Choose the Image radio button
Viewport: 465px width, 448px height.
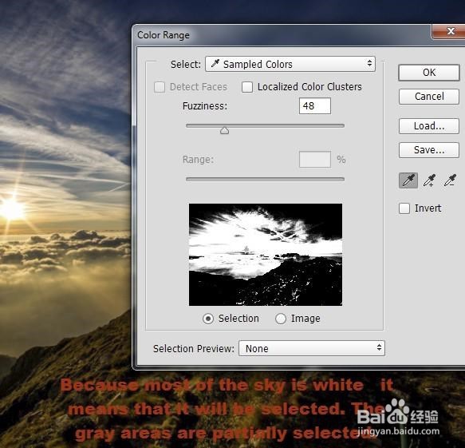tap(280, 319)
